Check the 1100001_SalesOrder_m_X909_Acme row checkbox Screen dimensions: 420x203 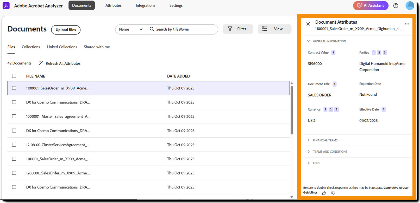14,88
